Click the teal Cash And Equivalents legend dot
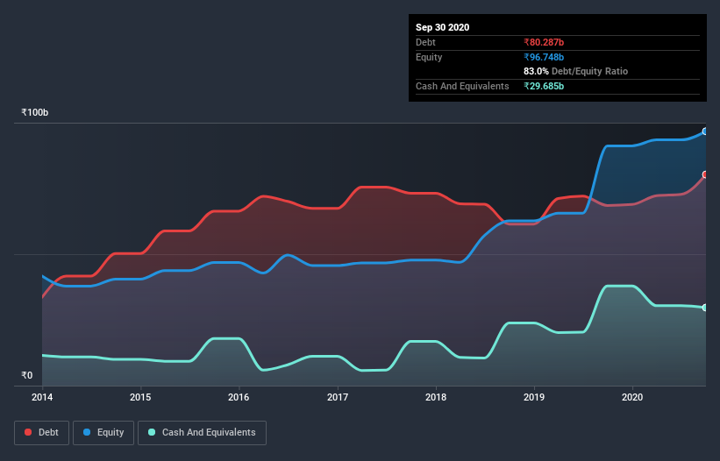720x461 pixels. (x=152, y=432)
